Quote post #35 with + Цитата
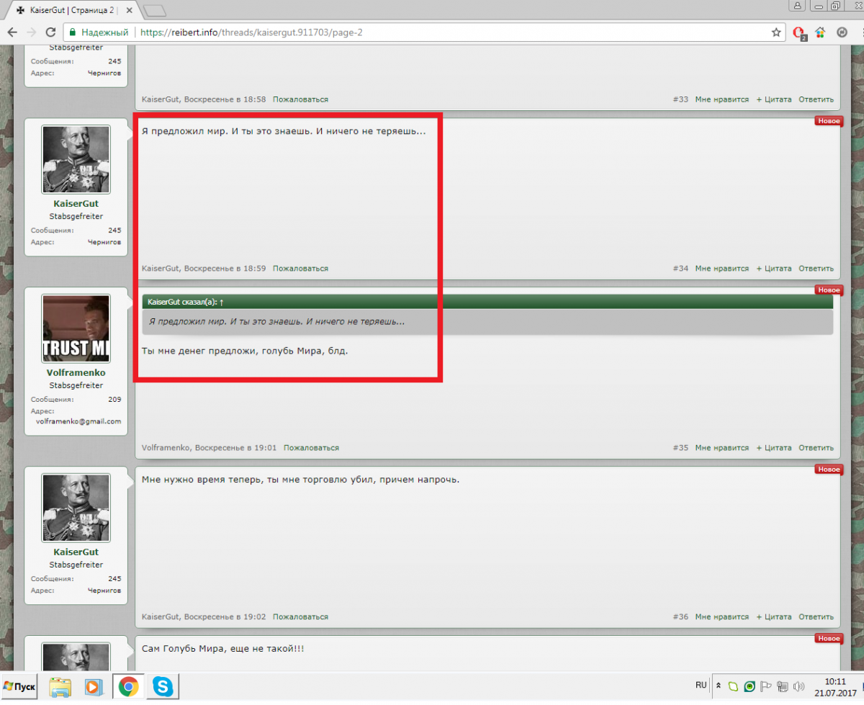864x705 pixels. pyautogui.click(x=773, y=448)
